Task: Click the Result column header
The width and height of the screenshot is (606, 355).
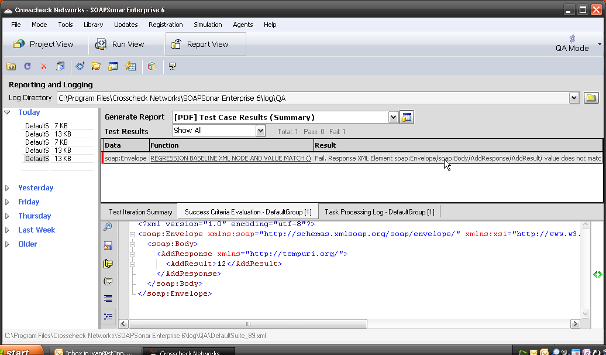Action: click(x=458, y=145)
